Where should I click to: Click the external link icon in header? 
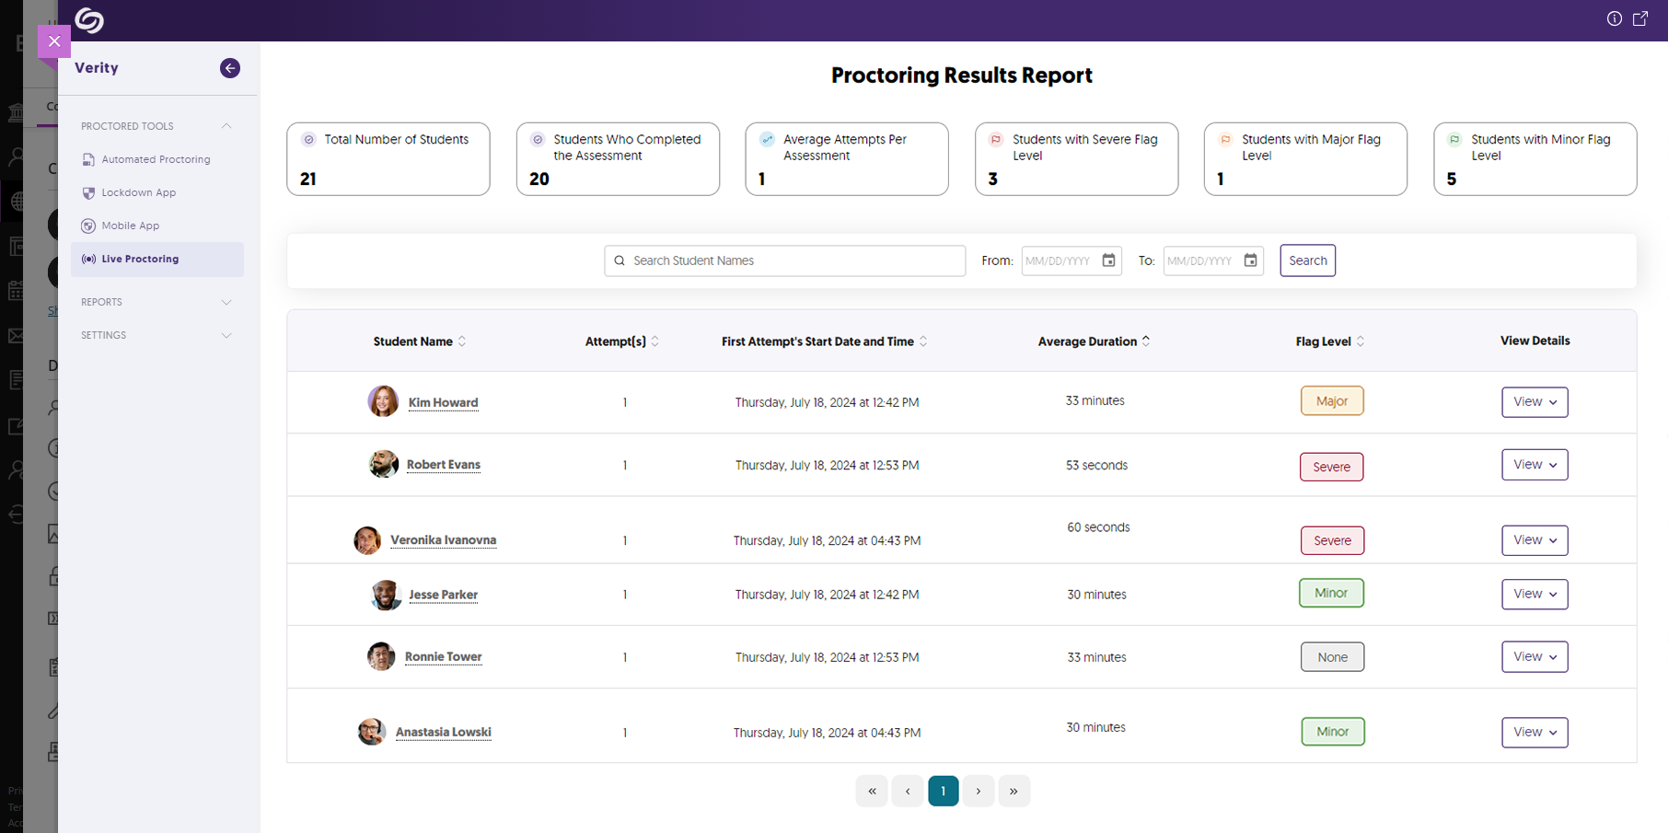tap(1641, 18)
